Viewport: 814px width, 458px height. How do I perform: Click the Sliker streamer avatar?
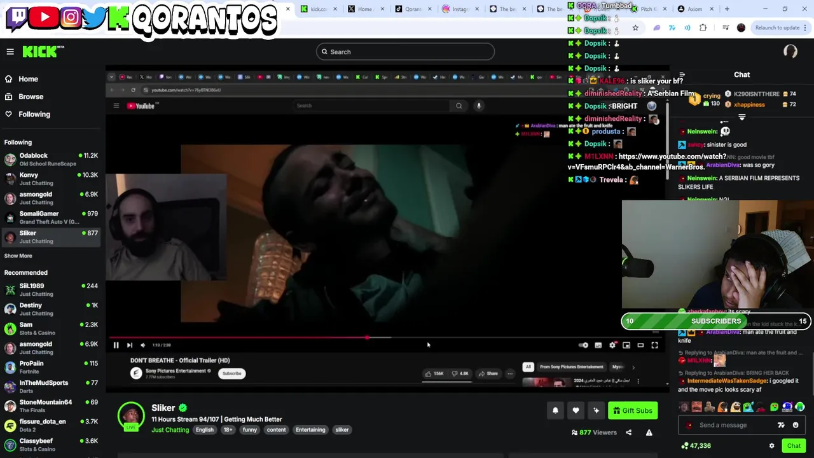click(131, 415)
